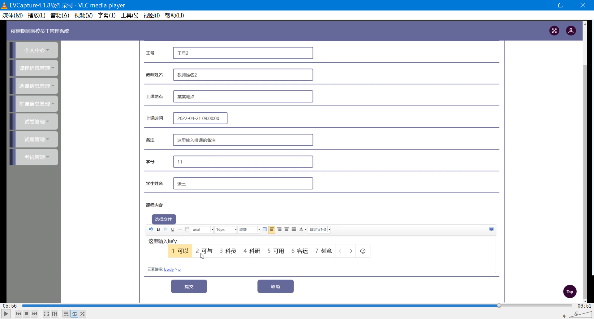The height and width of the screenshot is (319, 594).
Task: Choose IME candidate 3 科员
Action: coord(228,251)
